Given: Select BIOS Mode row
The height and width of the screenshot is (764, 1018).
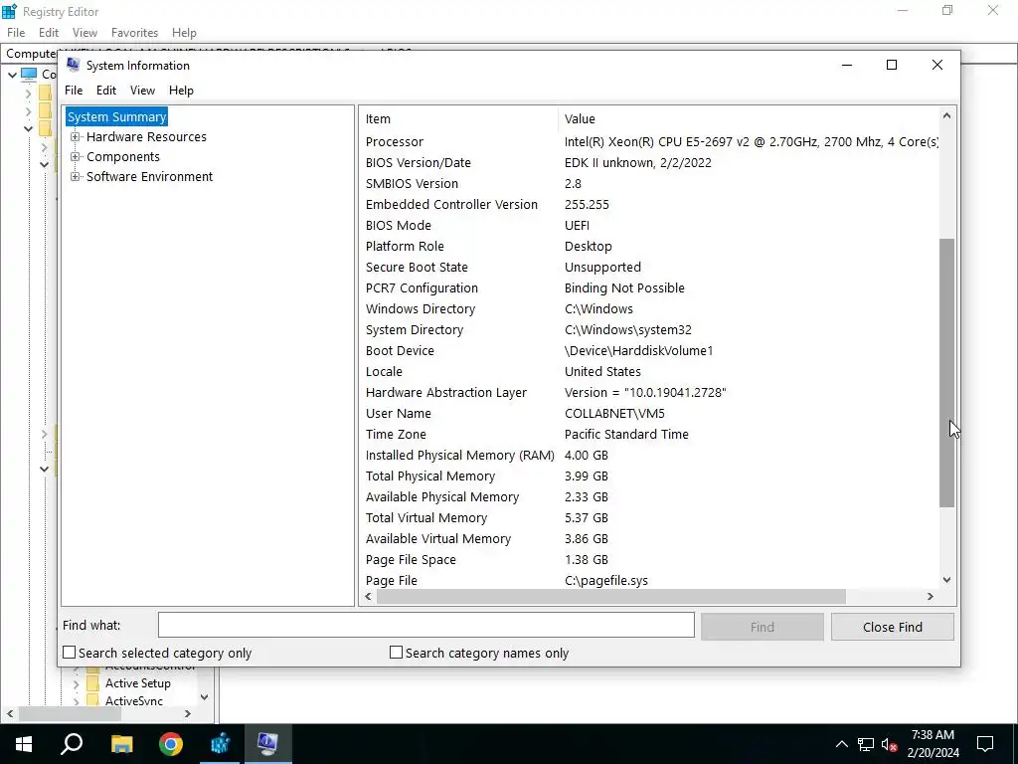Looking at the screenshot, I should 649,226.
